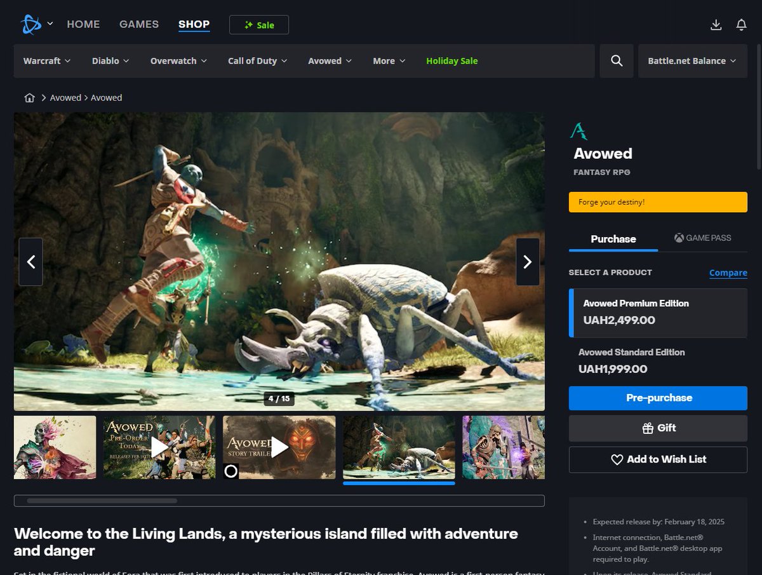
Task: Expand the Diablo shop menu
Action: coord(110,61)
